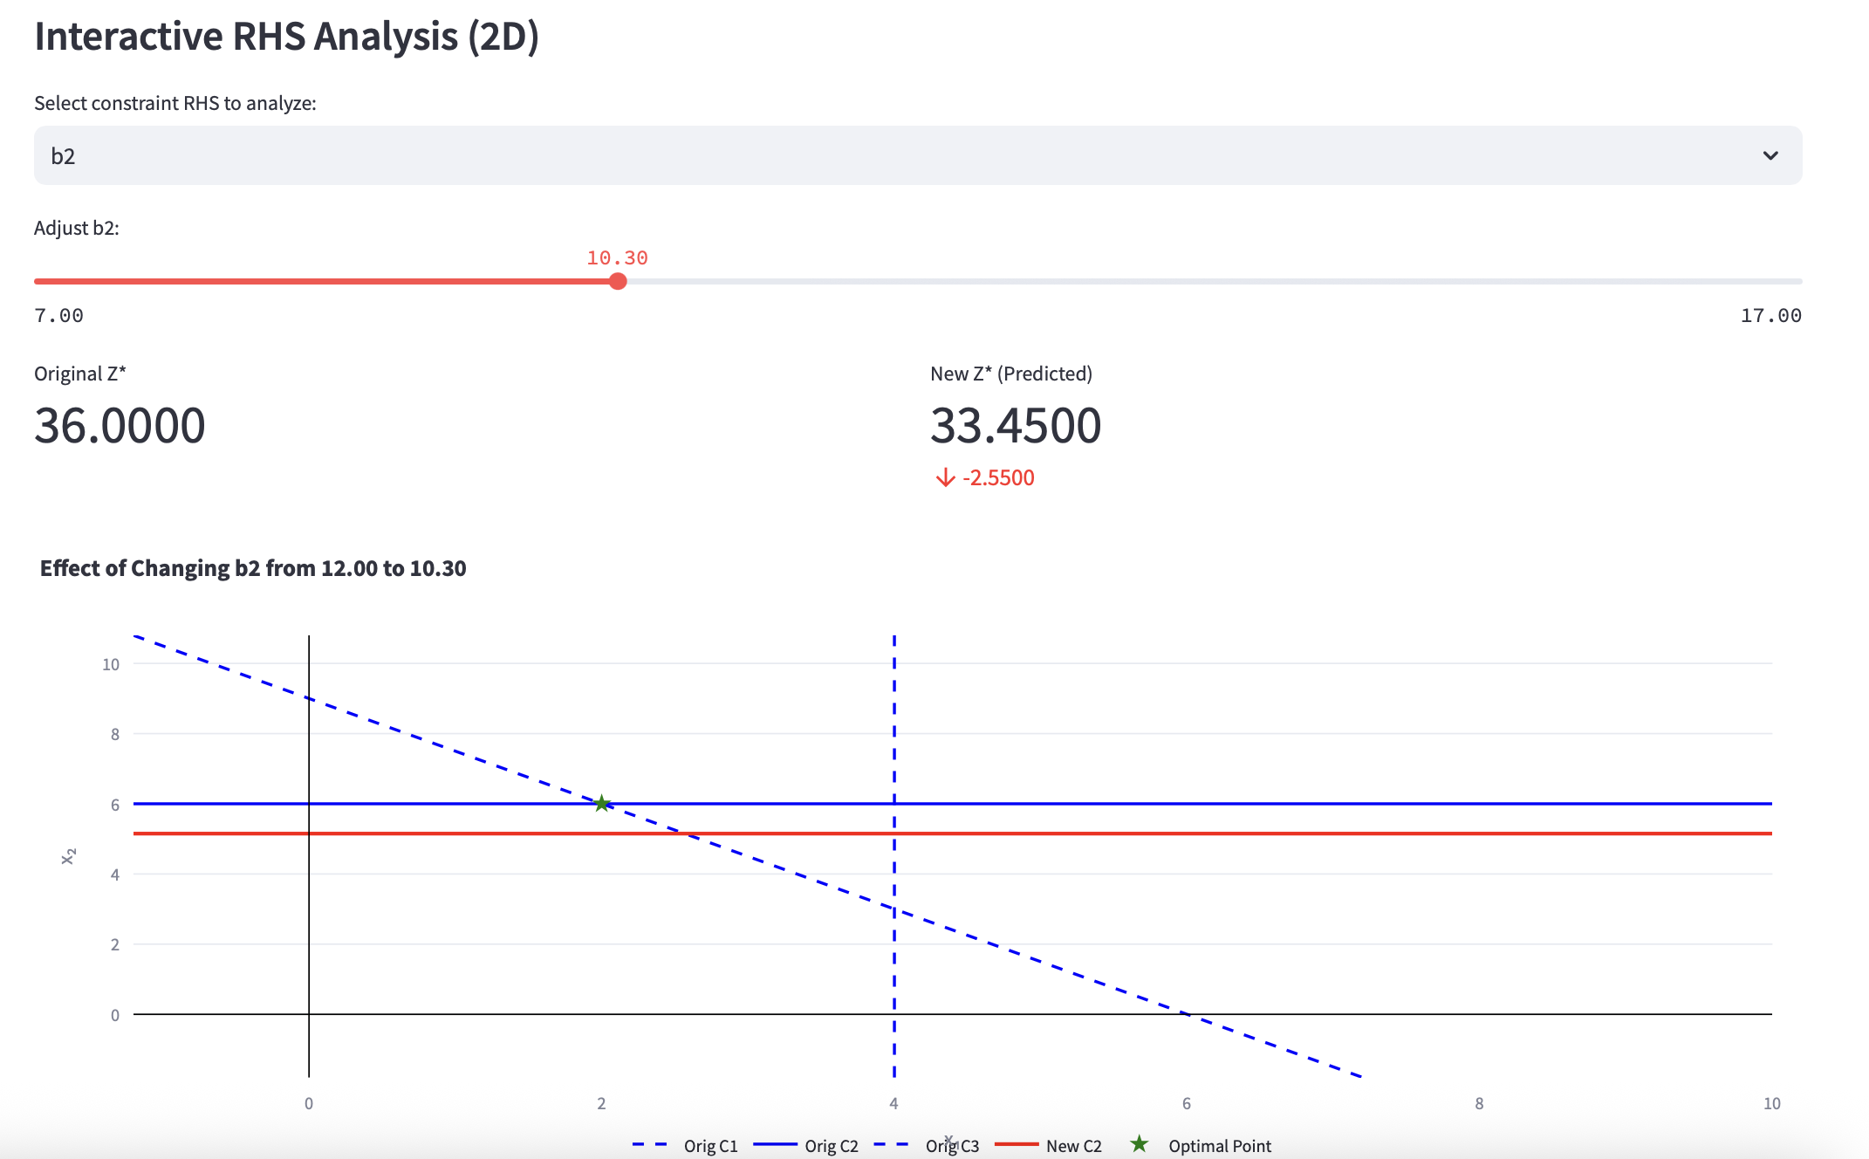Select the red 10.30 value label above slider

[x=617, y=257]
